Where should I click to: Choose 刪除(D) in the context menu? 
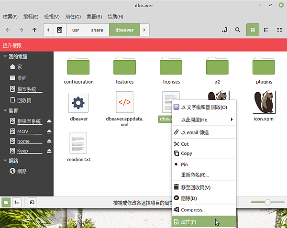click(204, 198)
